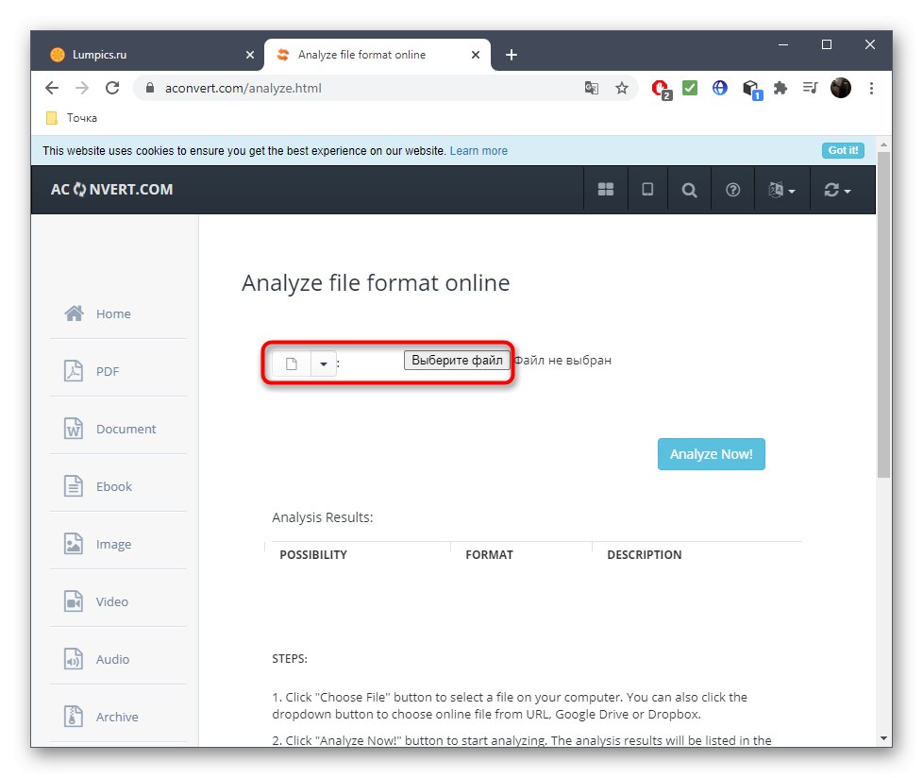Click the Analyze file format online heading
923x778 pixels.
tap(376, 283)
